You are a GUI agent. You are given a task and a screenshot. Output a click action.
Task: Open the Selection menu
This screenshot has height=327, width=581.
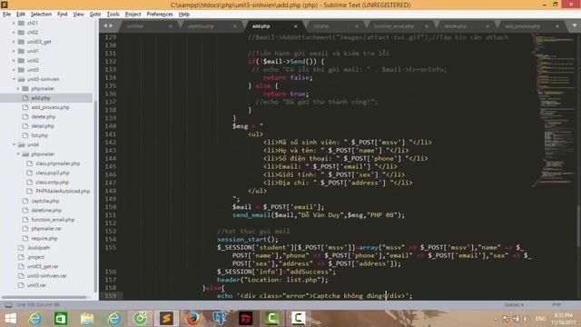pyautogui.click(x=41, y=15)
